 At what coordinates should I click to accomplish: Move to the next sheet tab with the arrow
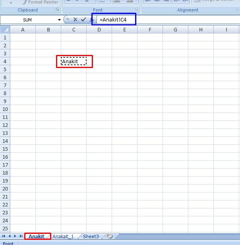(x=15, y=236)
